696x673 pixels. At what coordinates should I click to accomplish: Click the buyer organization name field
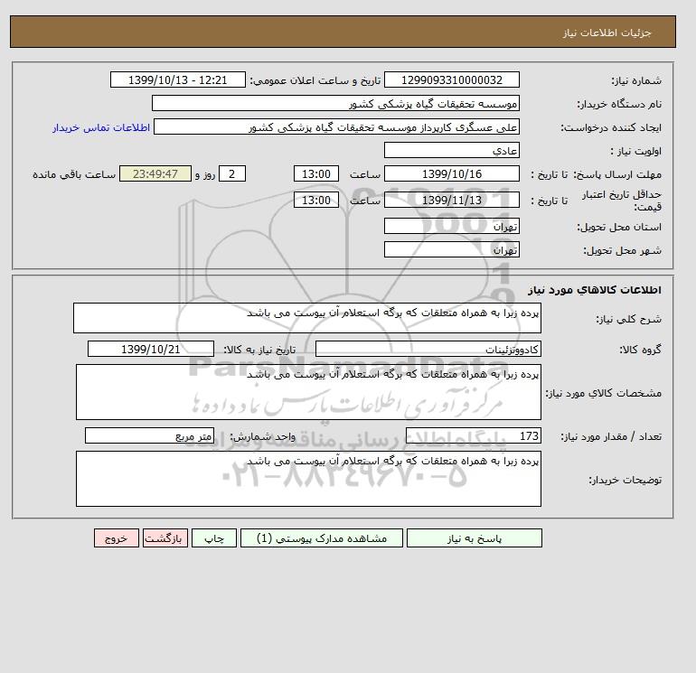335,103
